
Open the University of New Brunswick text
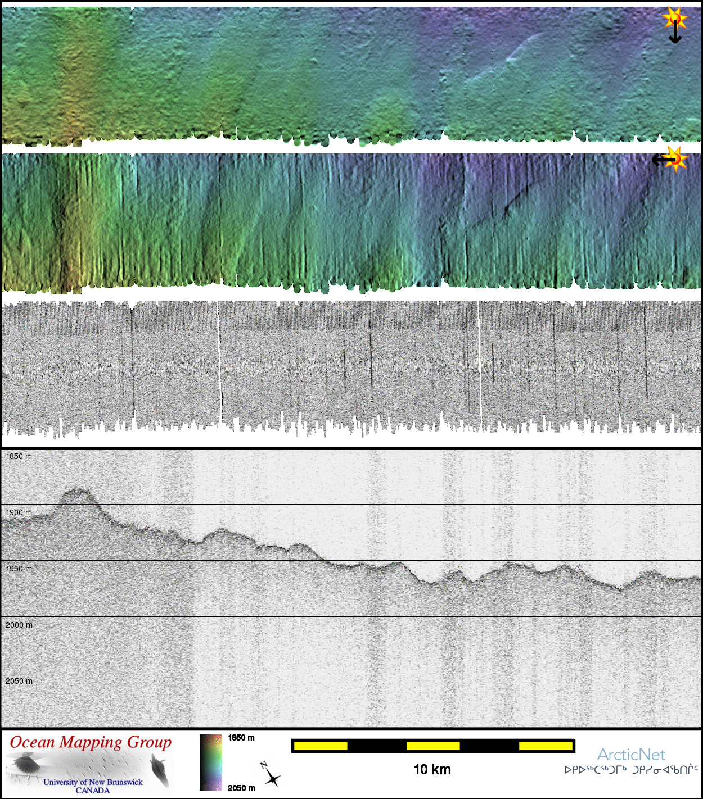[93, 782]
